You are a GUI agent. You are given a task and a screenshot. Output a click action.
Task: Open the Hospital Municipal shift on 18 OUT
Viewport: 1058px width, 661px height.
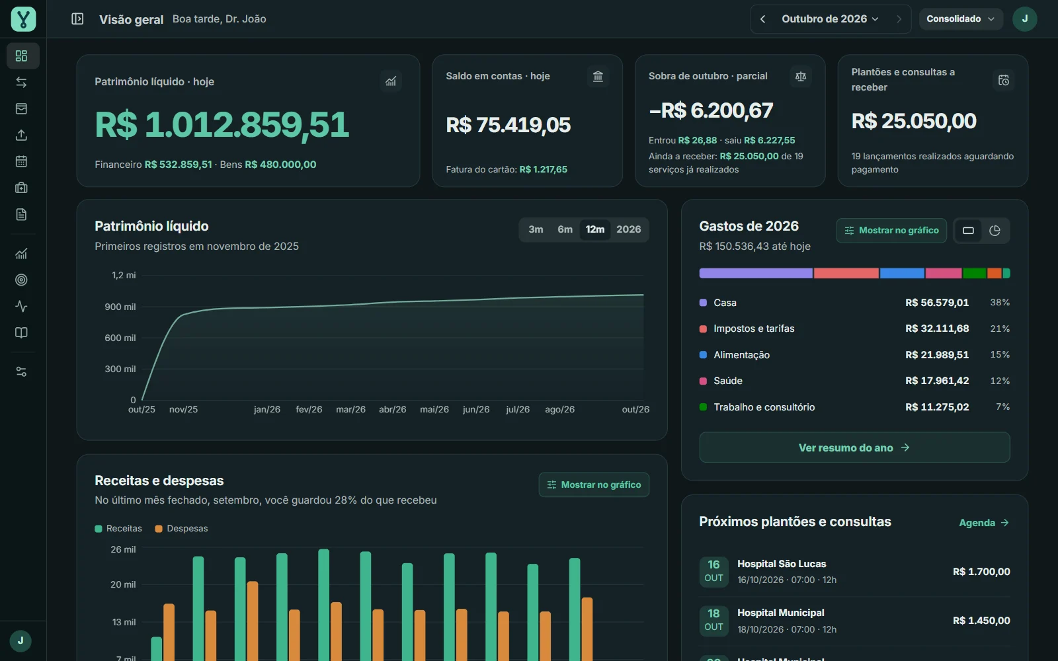click(854, 621)
